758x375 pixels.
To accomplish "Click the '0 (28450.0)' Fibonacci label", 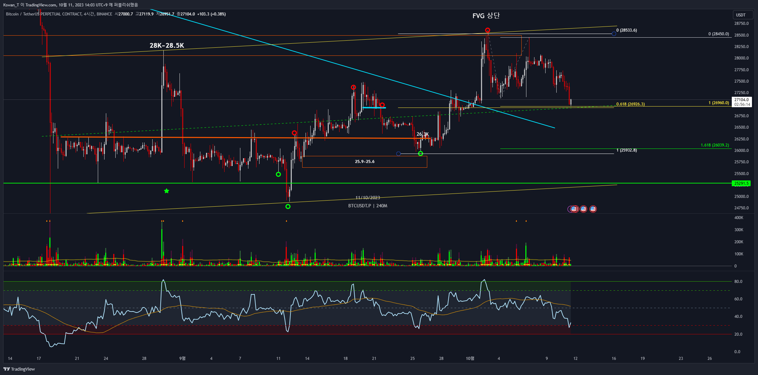I will [719, 34].
